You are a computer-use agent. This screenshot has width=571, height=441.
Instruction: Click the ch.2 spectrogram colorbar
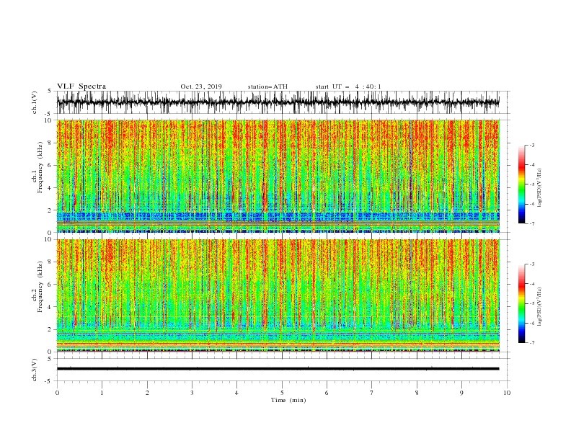521,303
